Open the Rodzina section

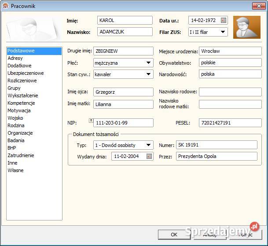click(x=34, y=126)
